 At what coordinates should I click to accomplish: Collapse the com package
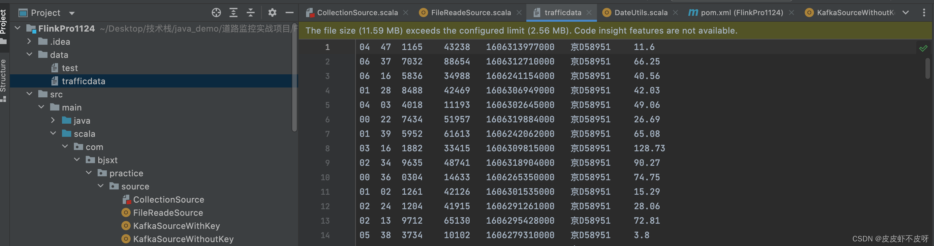pos(65,146)
